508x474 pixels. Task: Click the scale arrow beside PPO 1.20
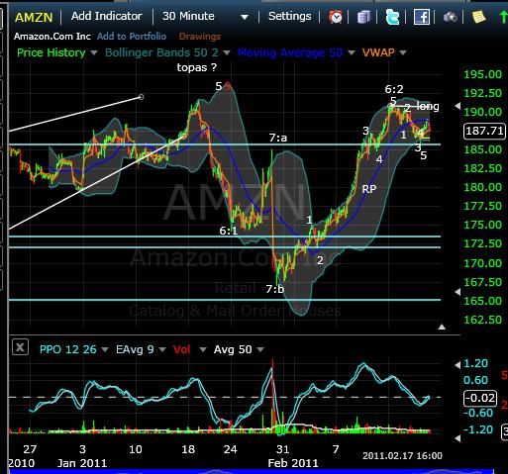pyautogui.click(x=457, y=365)
